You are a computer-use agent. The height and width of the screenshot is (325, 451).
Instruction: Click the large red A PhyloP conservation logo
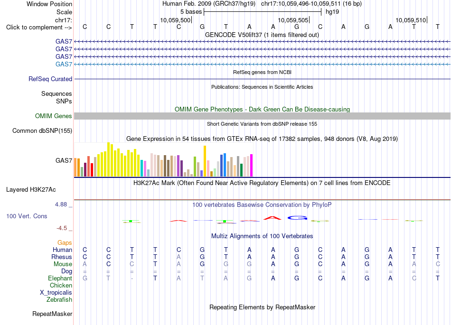coord(272,218)
